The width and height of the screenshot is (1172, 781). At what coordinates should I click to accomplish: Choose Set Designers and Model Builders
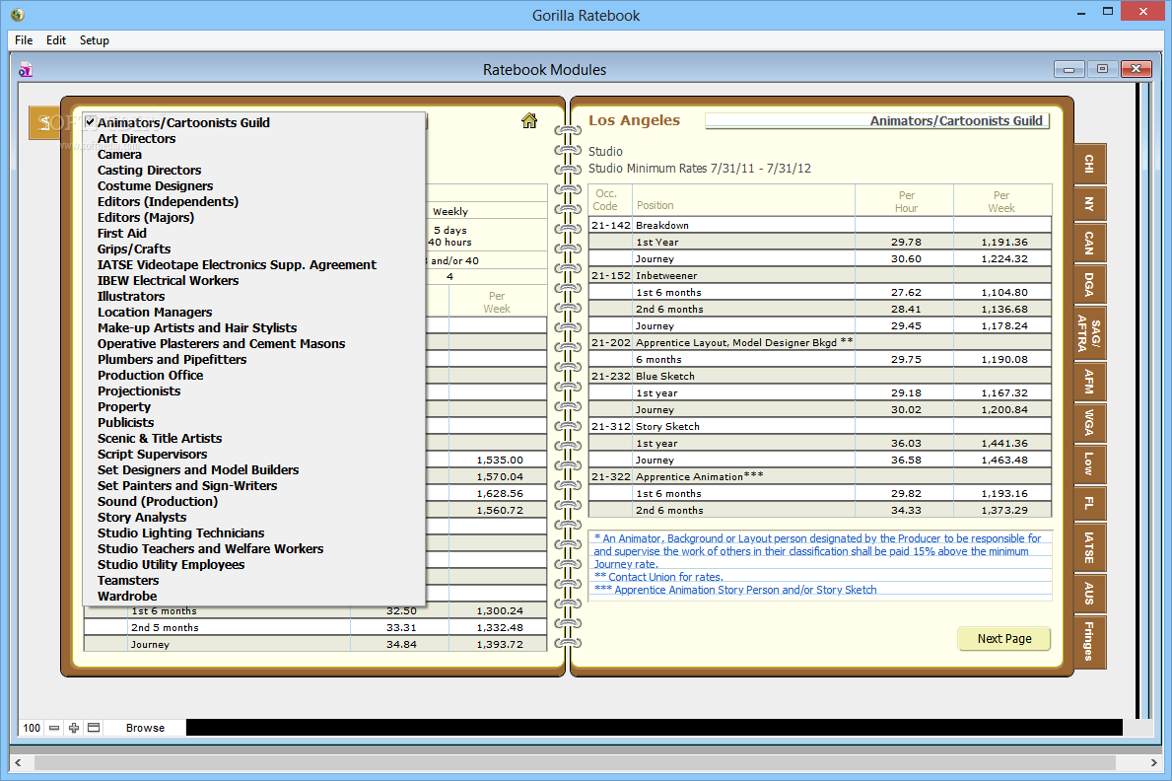pyautogui.click(x=254, y=469)
